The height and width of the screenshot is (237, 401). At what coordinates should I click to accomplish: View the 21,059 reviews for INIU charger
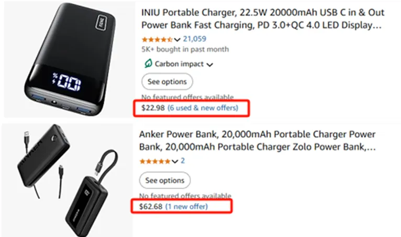194,39
